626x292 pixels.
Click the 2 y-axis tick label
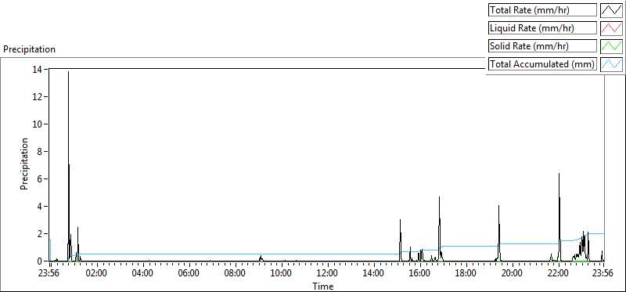point(40,234)
